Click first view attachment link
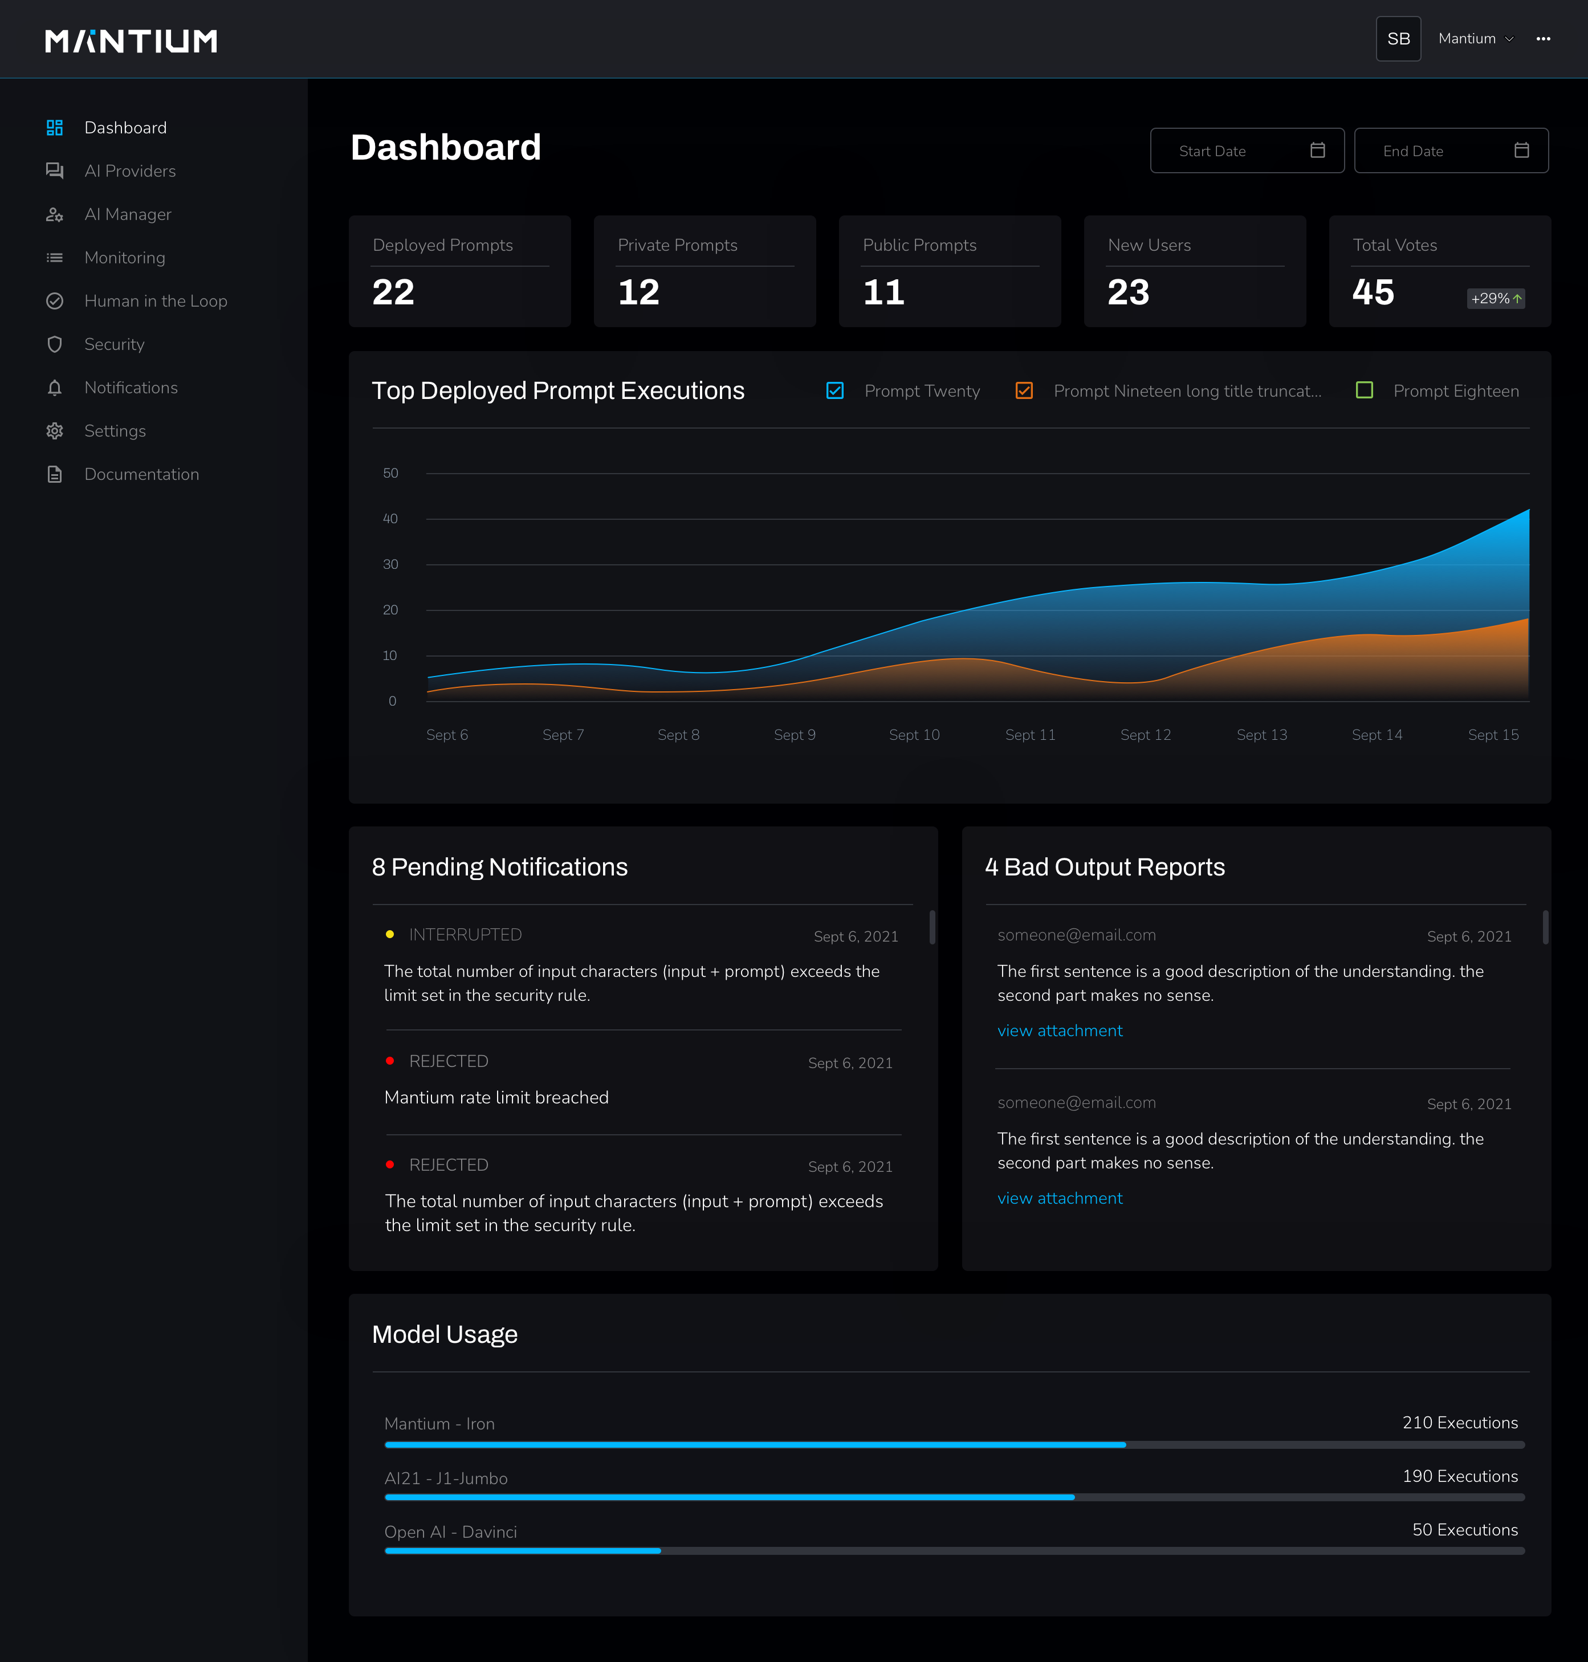Image resolution: width=1588 pixels, height=1662 pixels. [x=1059, y=1030]
